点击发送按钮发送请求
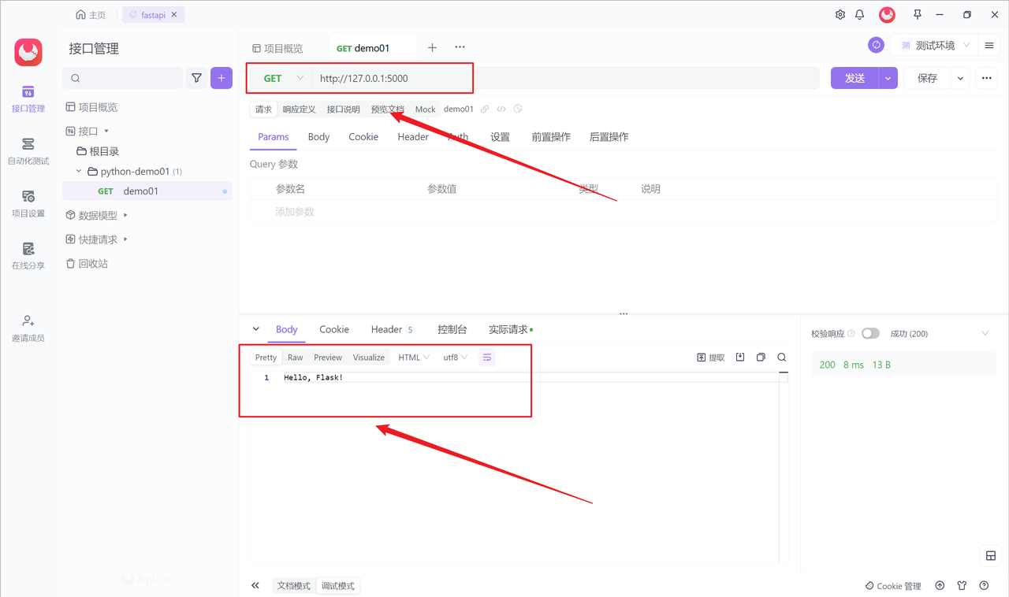This screenshot has width=1009, height=597. click(854, 78)
